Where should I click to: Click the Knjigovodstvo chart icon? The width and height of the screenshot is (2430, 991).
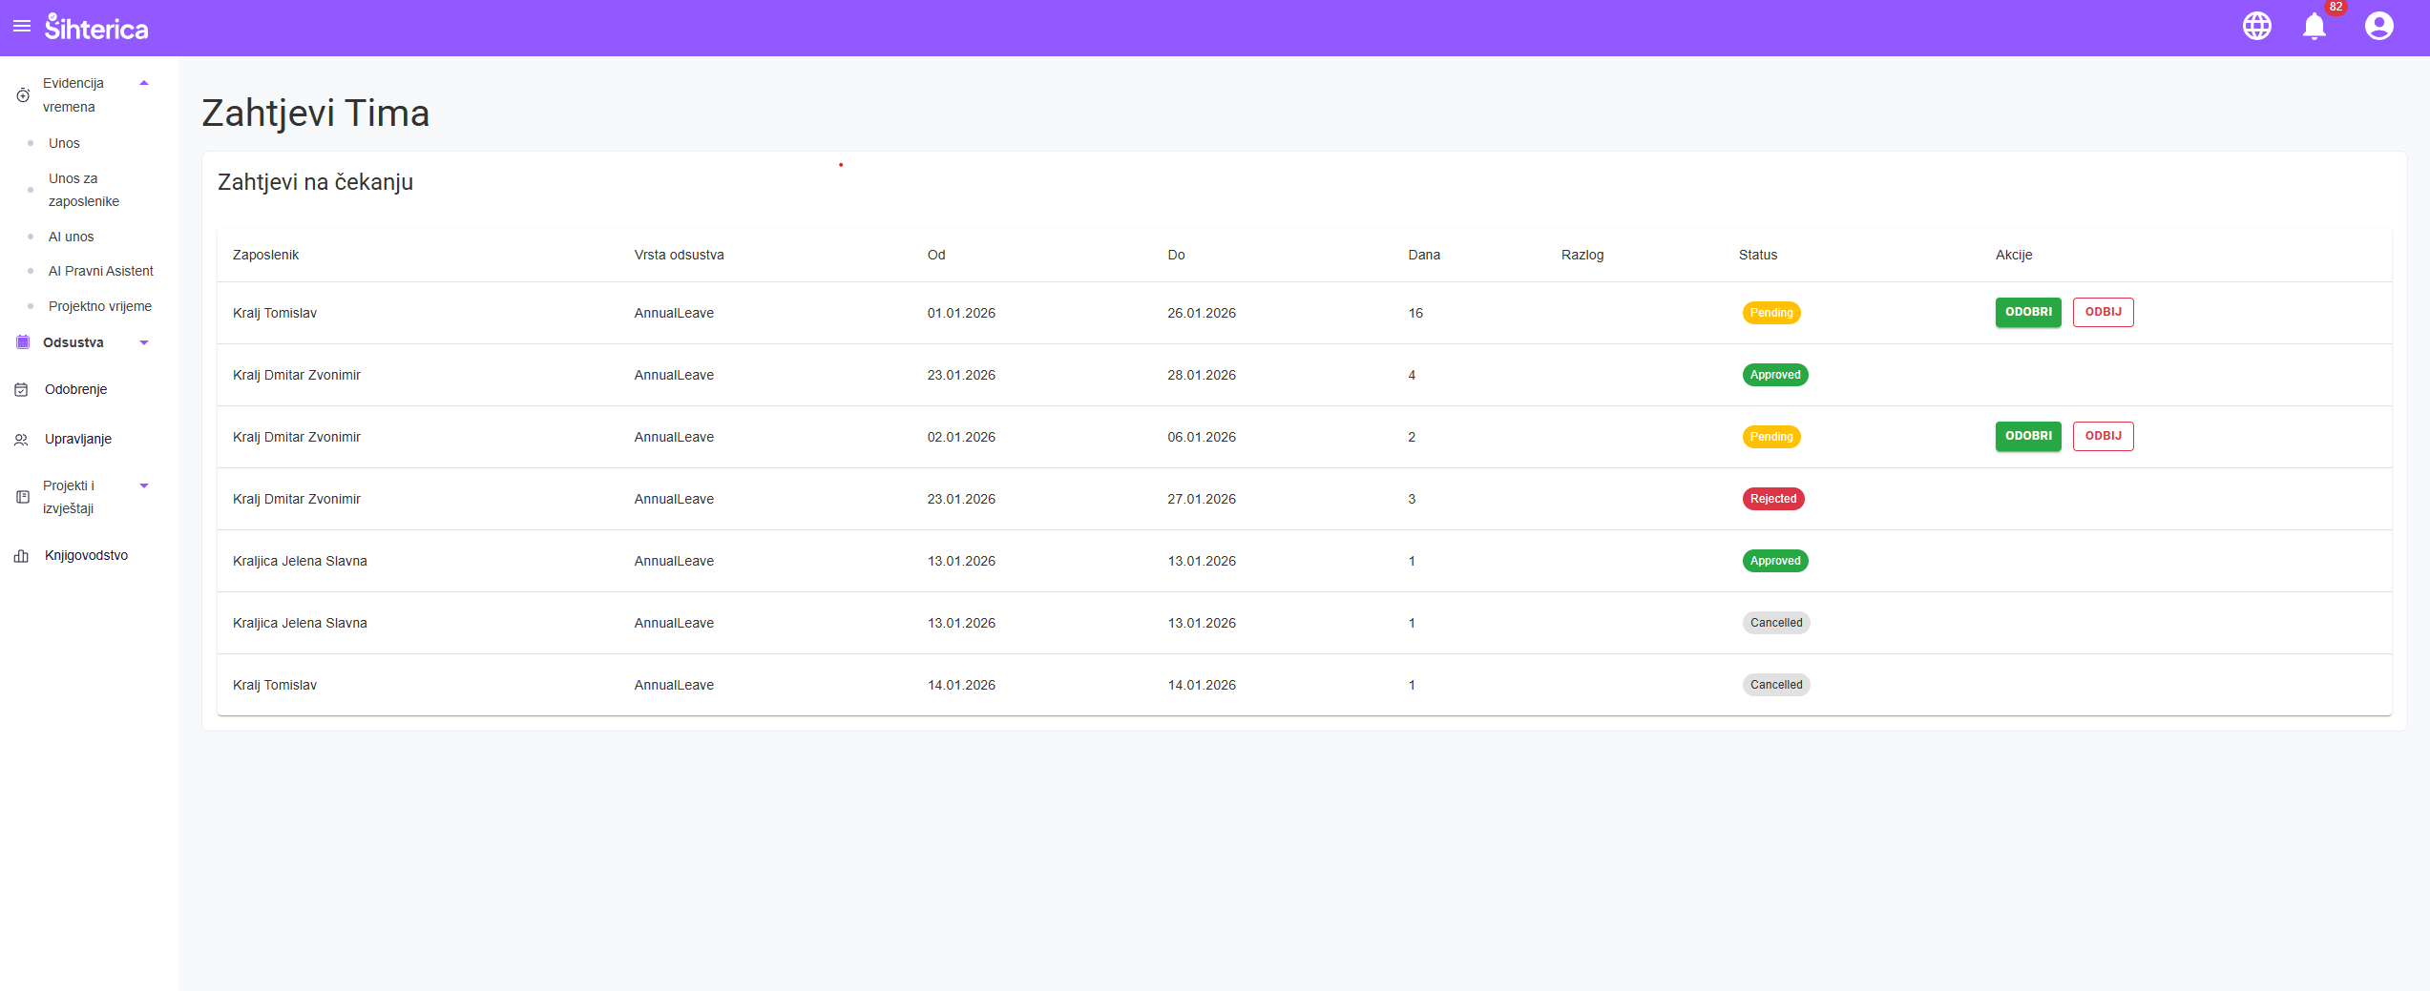tap(21, 556)
